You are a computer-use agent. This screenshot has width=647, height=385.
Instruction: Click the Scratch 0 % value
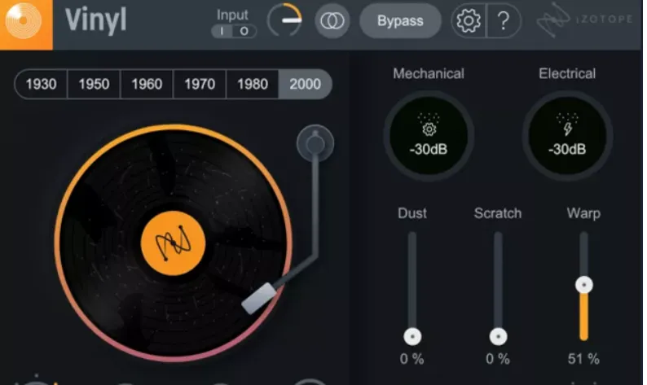(x=498, y=359)
